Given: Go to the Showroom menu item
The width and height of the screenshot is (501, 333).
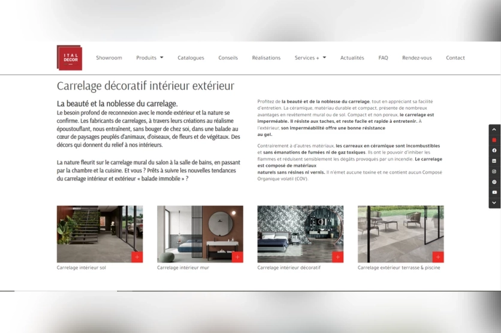Looking at the screenshot, I should (x=109, y=58).
